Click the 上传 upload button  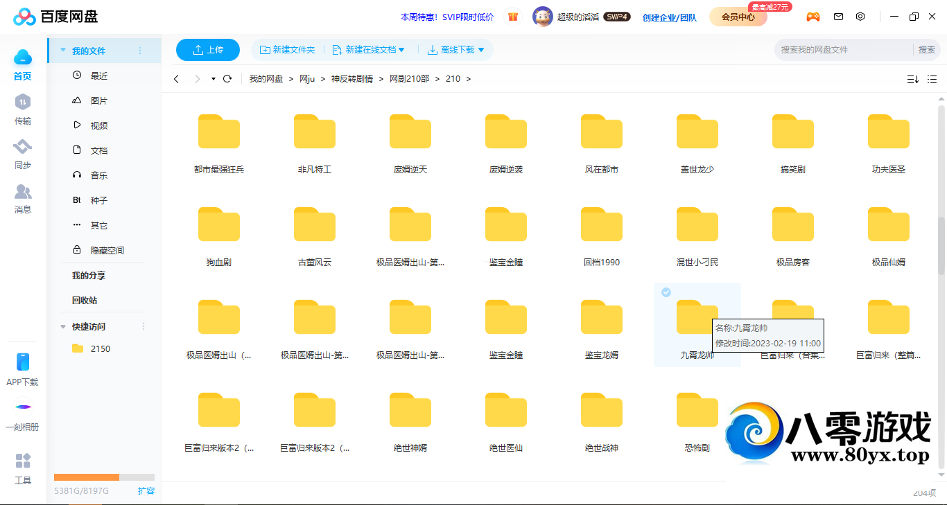point(208,50)
